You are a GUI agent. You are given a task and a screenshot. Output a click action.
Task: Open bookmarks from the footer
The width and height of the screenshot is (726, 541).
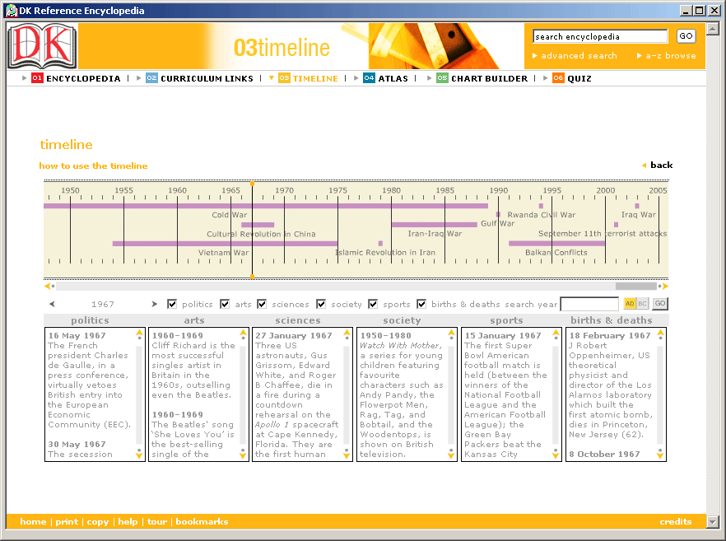202,521
